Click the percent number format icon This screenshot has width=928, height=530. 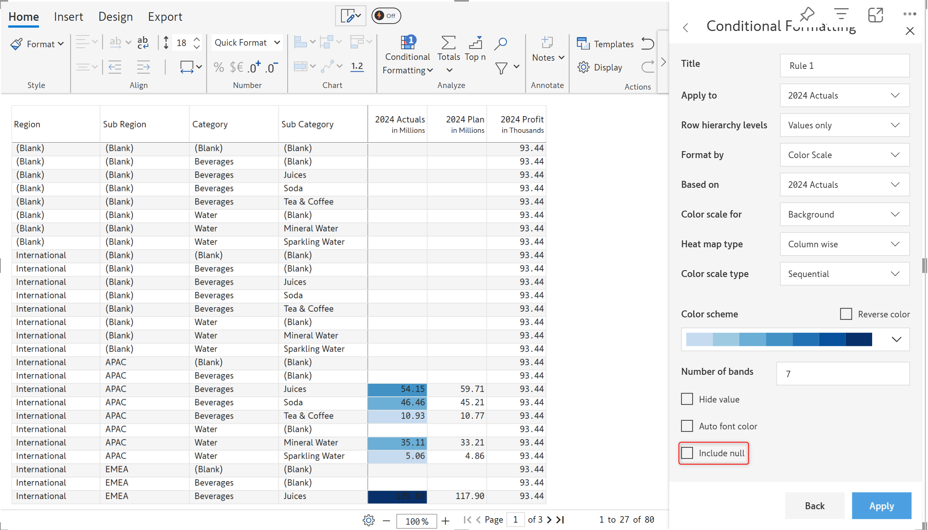point(219,67)
